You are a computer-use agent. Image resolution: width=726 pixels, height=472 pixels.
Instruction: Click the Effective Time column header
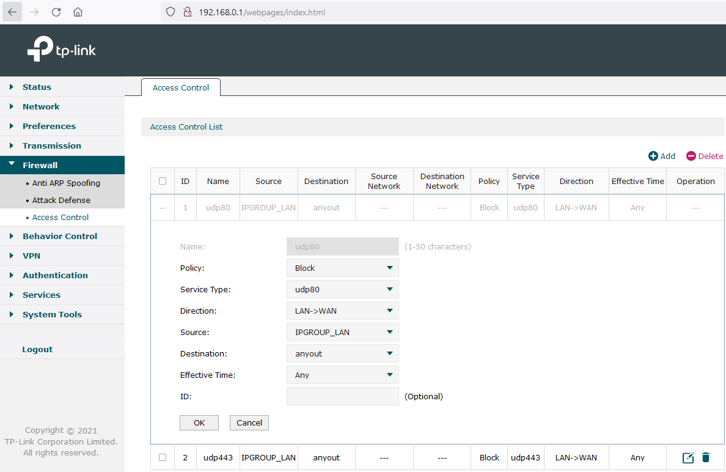[637, 181]
